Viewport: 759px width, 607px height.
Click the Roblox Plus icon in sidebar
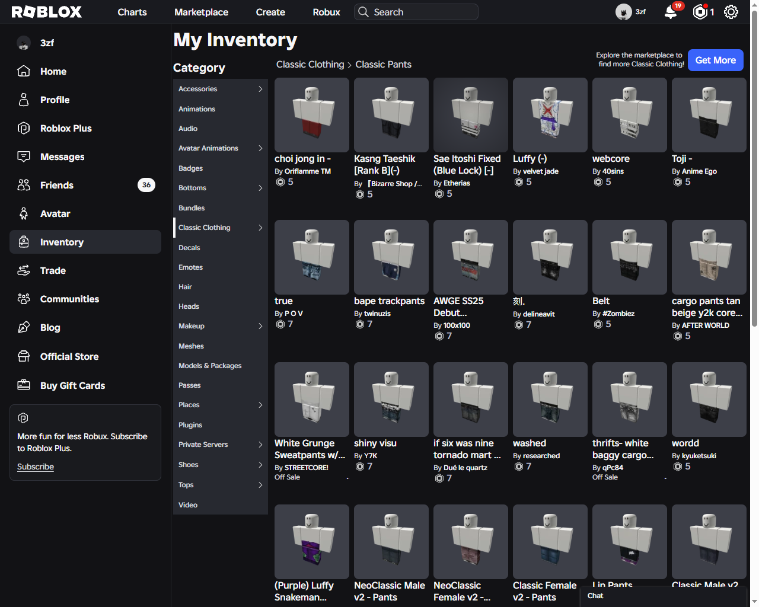coord(24,128)
